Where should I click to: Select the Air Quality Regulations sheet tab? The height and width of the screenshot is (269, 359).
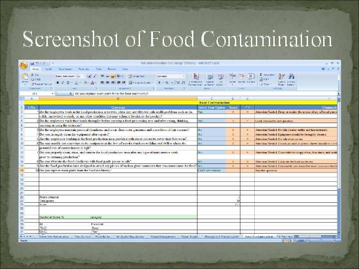click(x=130, y=237)
